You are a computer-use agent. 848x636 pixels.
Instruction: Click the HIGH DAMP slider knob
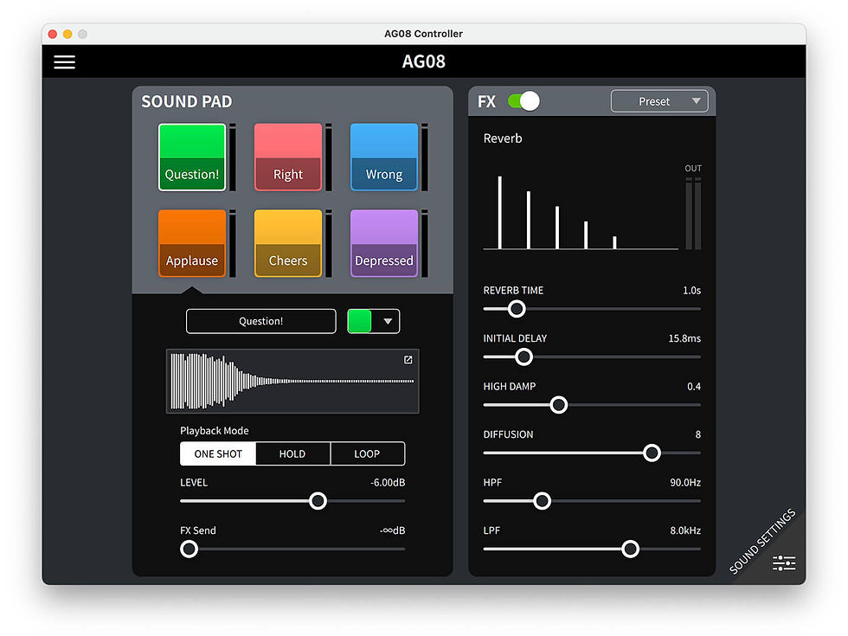559,405
